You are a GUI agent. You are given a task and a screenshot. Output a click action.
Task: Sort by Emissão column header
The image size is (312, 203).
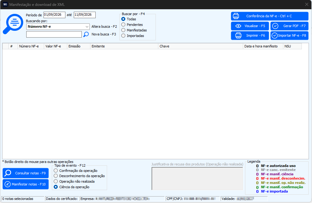pyautogui.click(x=79, y=46)
